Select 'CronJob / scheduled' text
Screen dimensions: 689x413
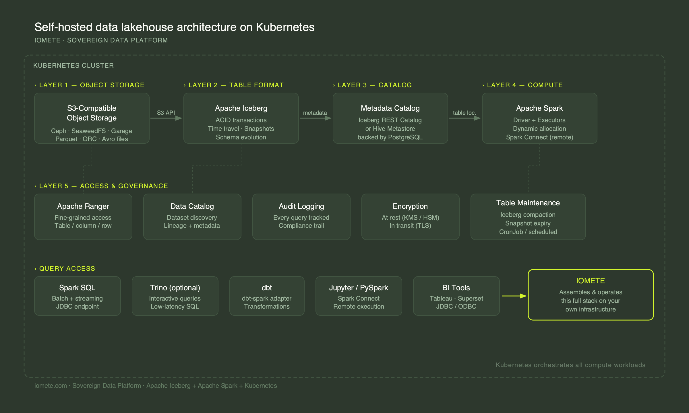point(528,232)
